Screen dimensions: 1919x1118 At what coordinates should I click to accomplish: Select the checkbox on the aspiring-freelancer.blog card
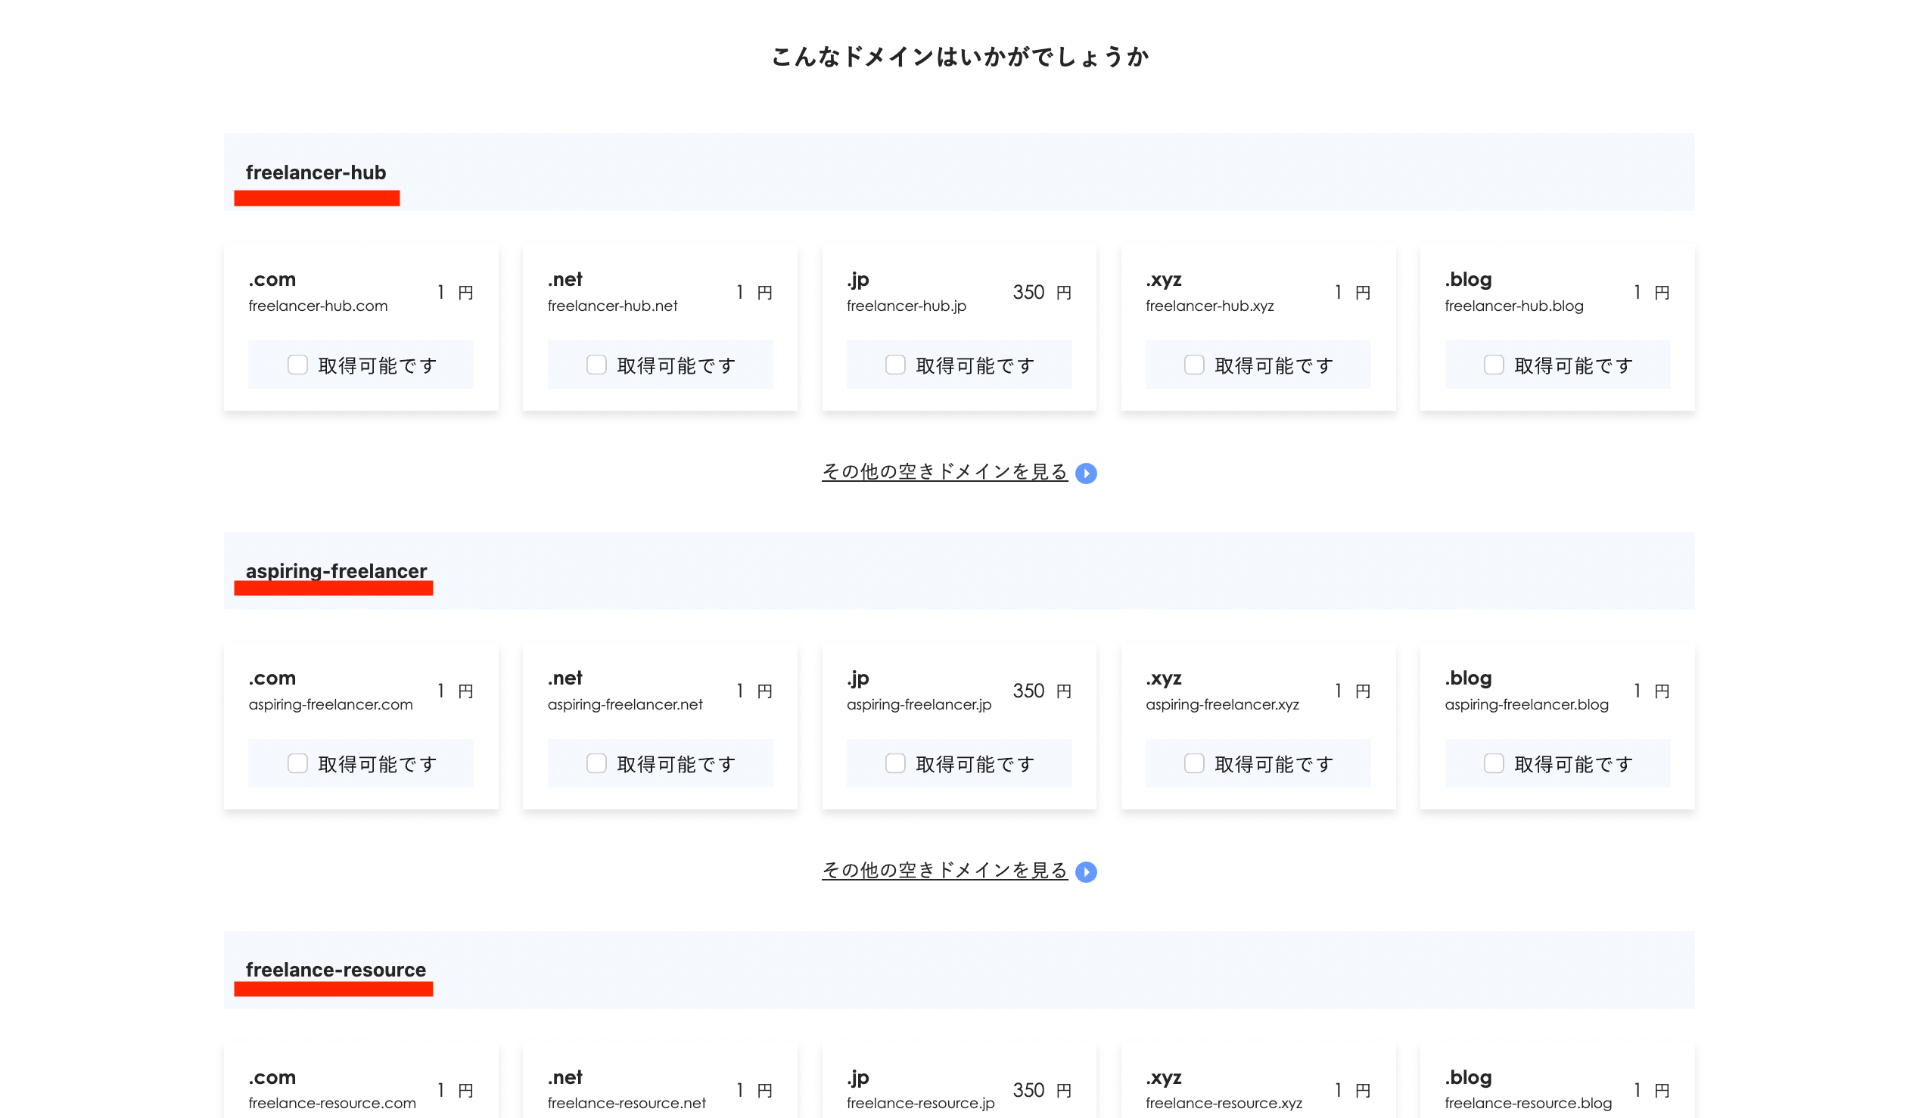point(1493,763)
